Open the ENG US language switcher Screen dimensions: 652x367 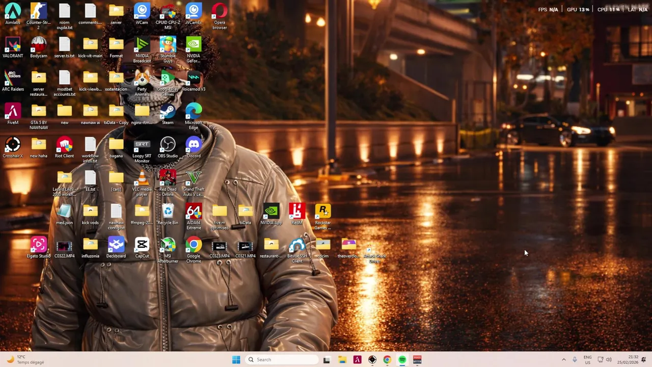click(587, 360)
